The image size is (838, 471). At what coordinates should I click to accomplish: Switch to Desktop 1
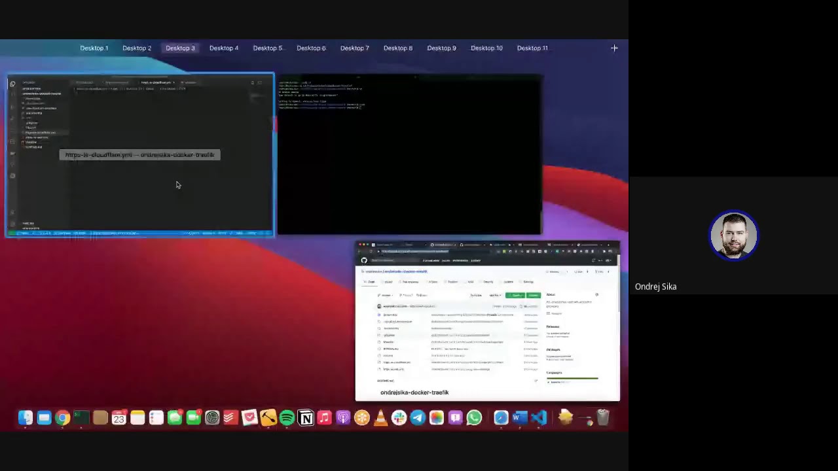(x=94, y=48)
